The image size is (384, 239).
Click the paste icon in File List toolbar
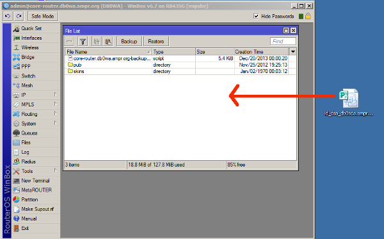(108, 42)
